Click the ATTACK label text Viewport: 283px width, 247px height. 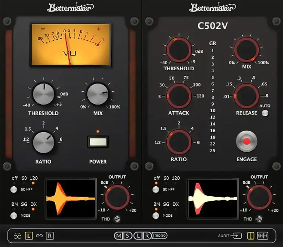(179, 113)
